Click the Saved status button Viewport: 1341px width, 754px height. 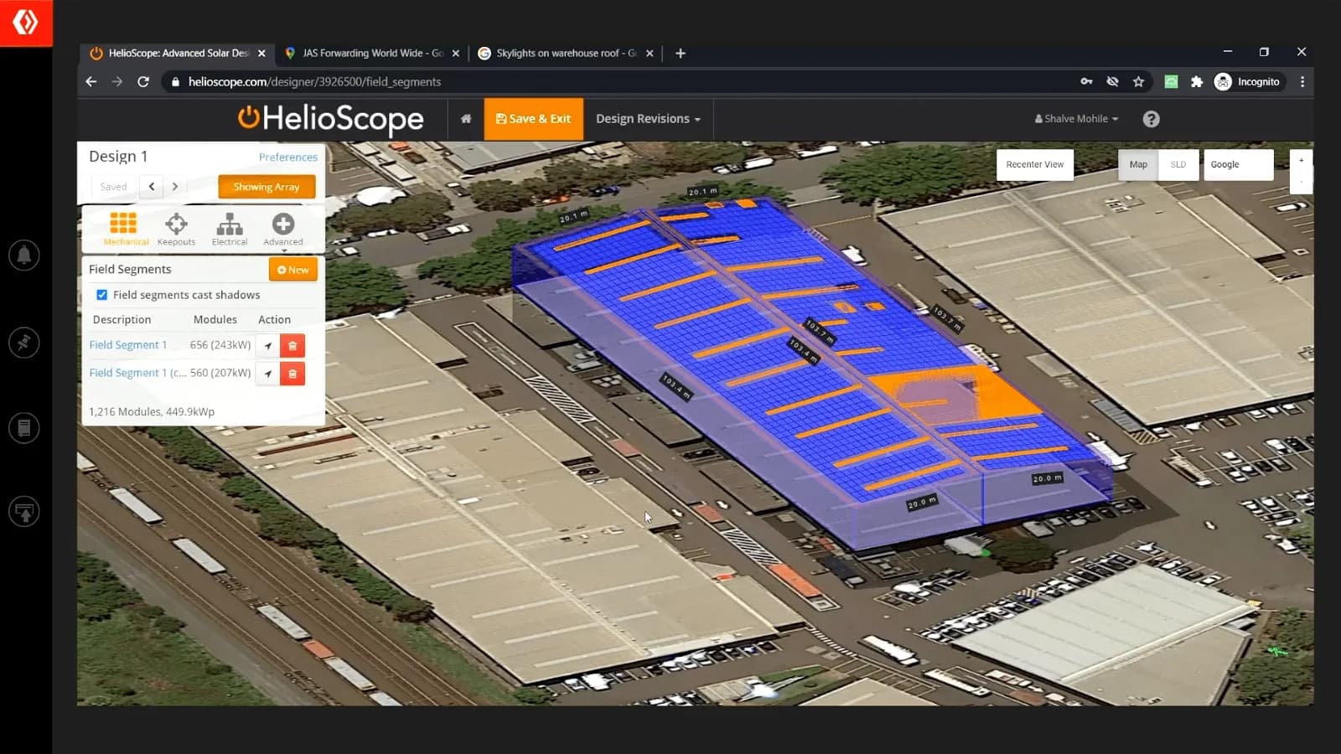pyautogui.click(x=113, y=186)
